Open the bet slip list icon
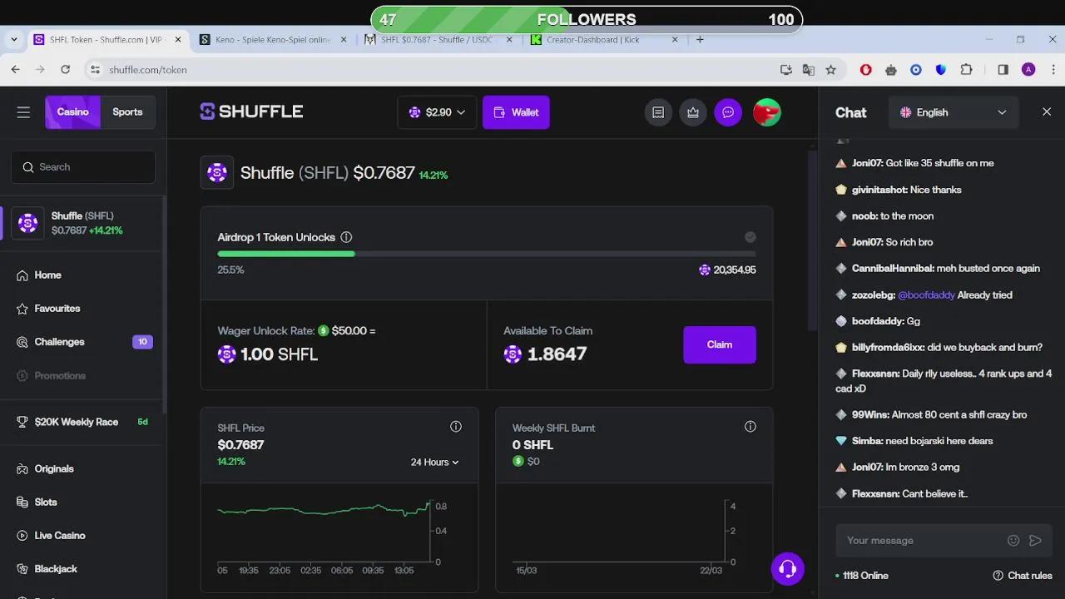1065x599 pixels. [x=658, y=112]
